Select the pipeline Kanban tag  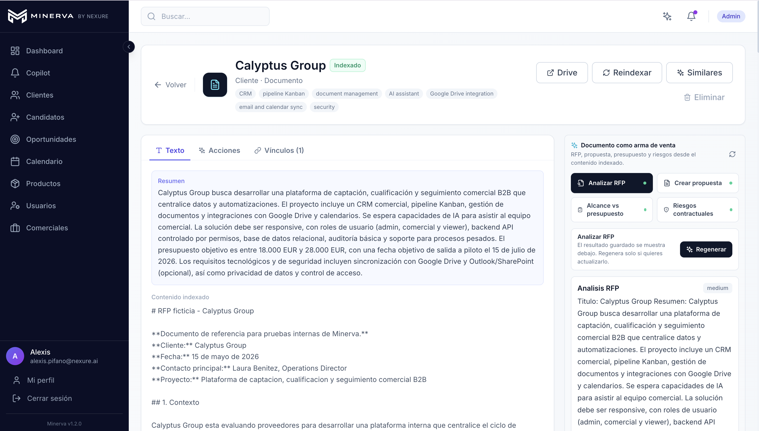click(284, 94)
